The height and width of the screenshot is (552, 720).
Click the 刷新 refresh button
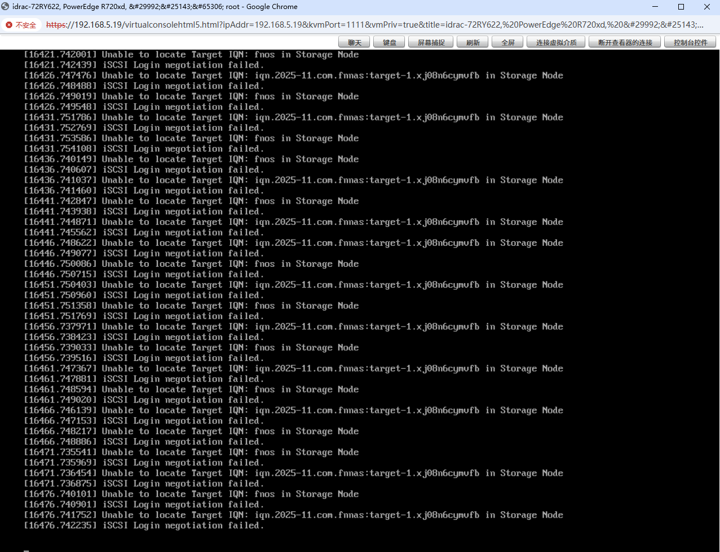[473, 42]
